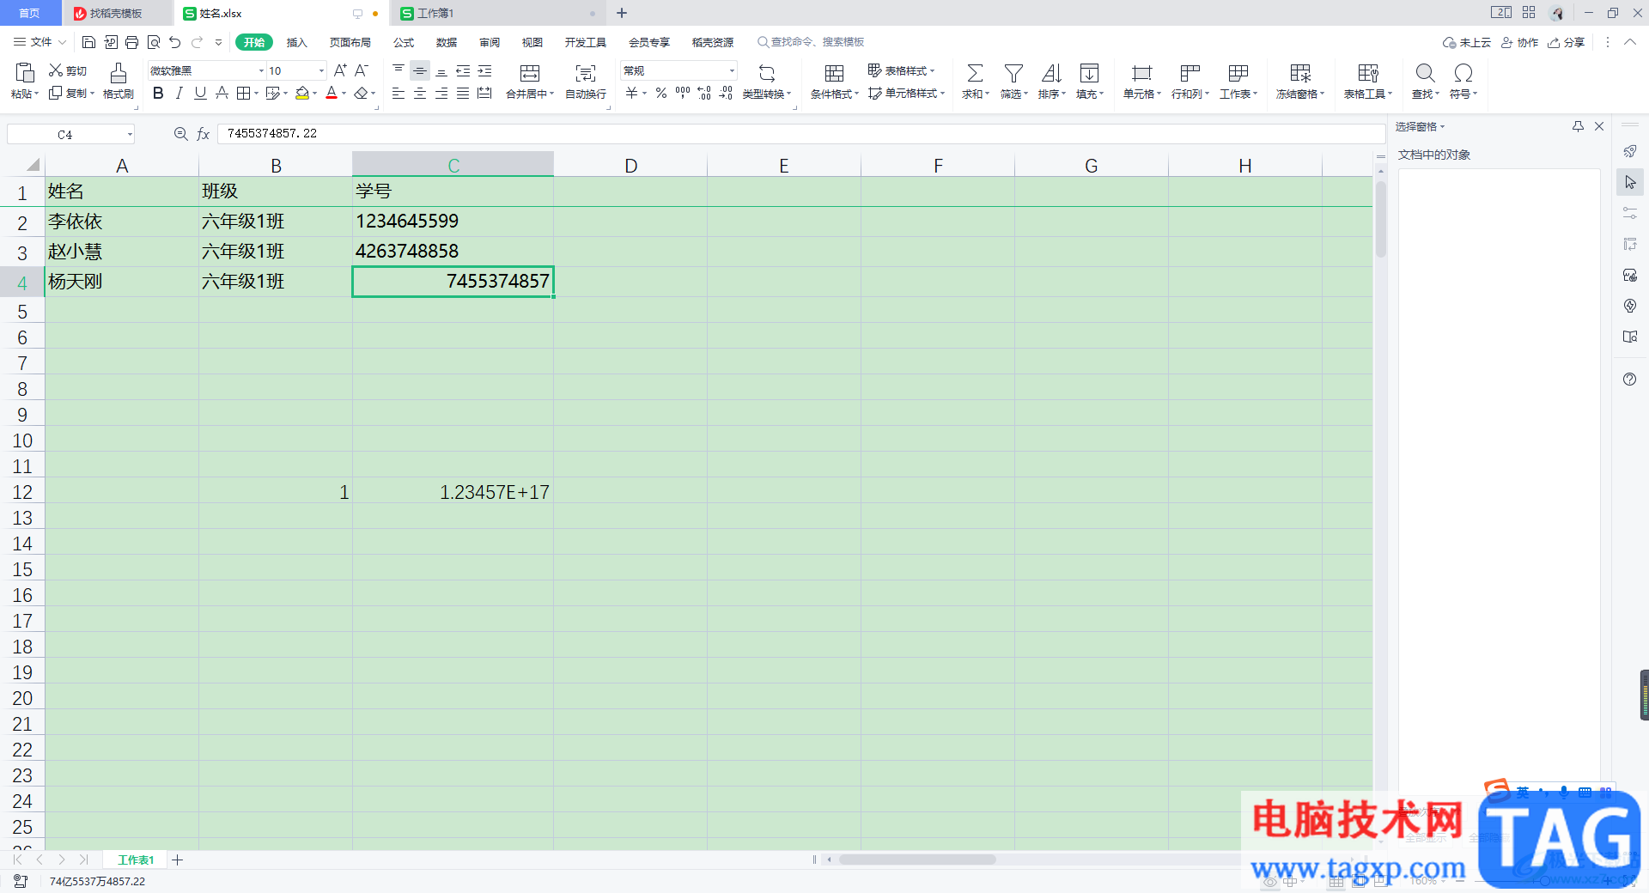Toggle top vertical alignment
The image size is (1649, 893).
pyautogui.click(x=399, y=70)
